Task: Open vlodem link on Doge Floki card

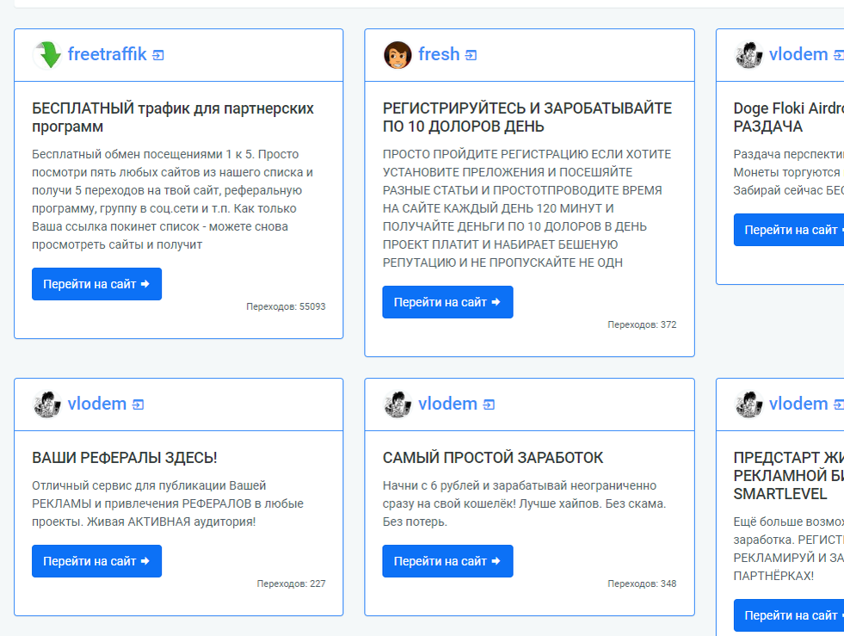Action: tap(798, 54)
